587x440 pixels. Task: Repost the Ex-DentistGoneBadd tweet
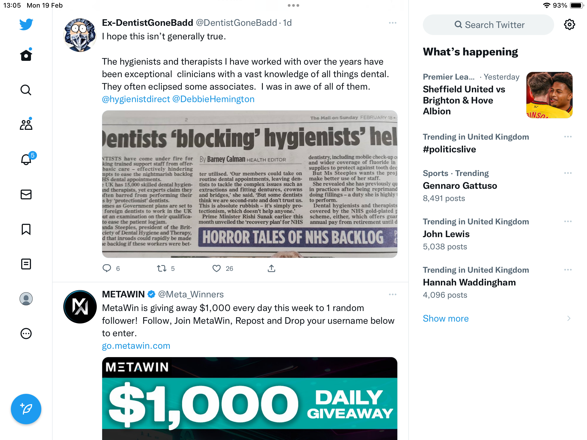162,268
